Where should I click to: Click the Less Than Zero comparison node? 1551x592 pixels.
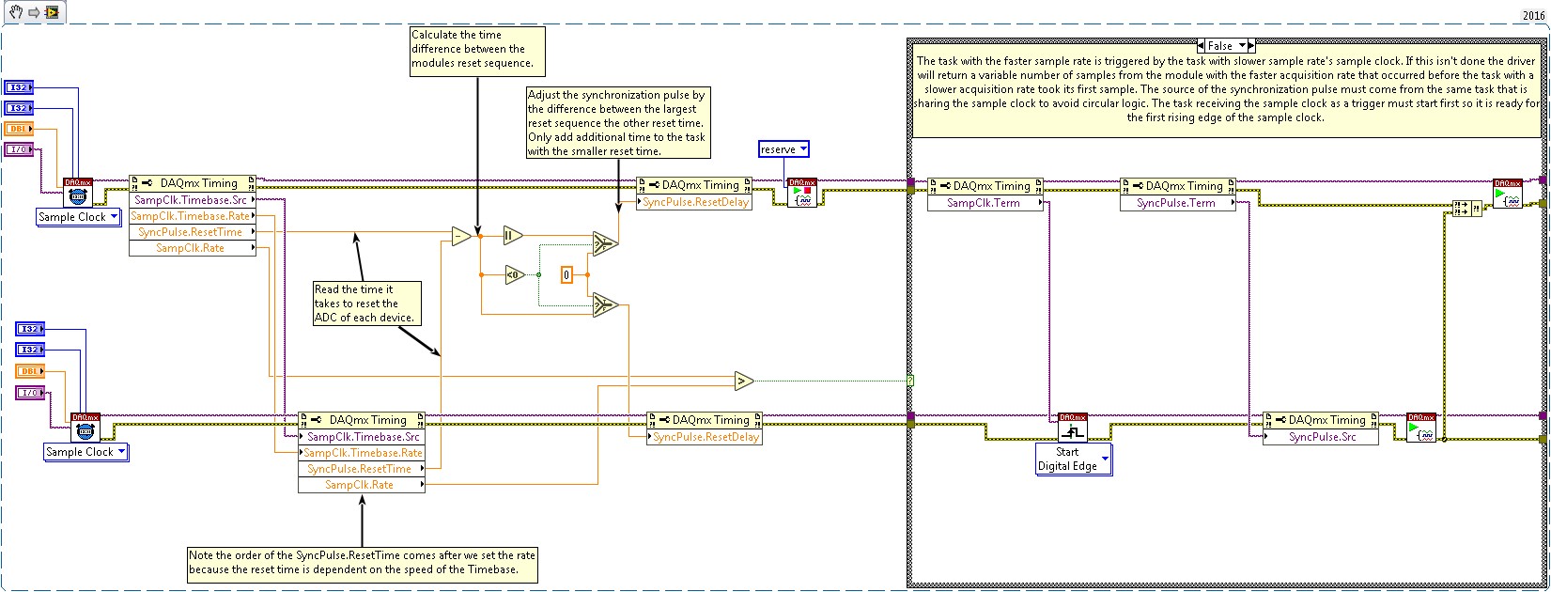(514, 274)
